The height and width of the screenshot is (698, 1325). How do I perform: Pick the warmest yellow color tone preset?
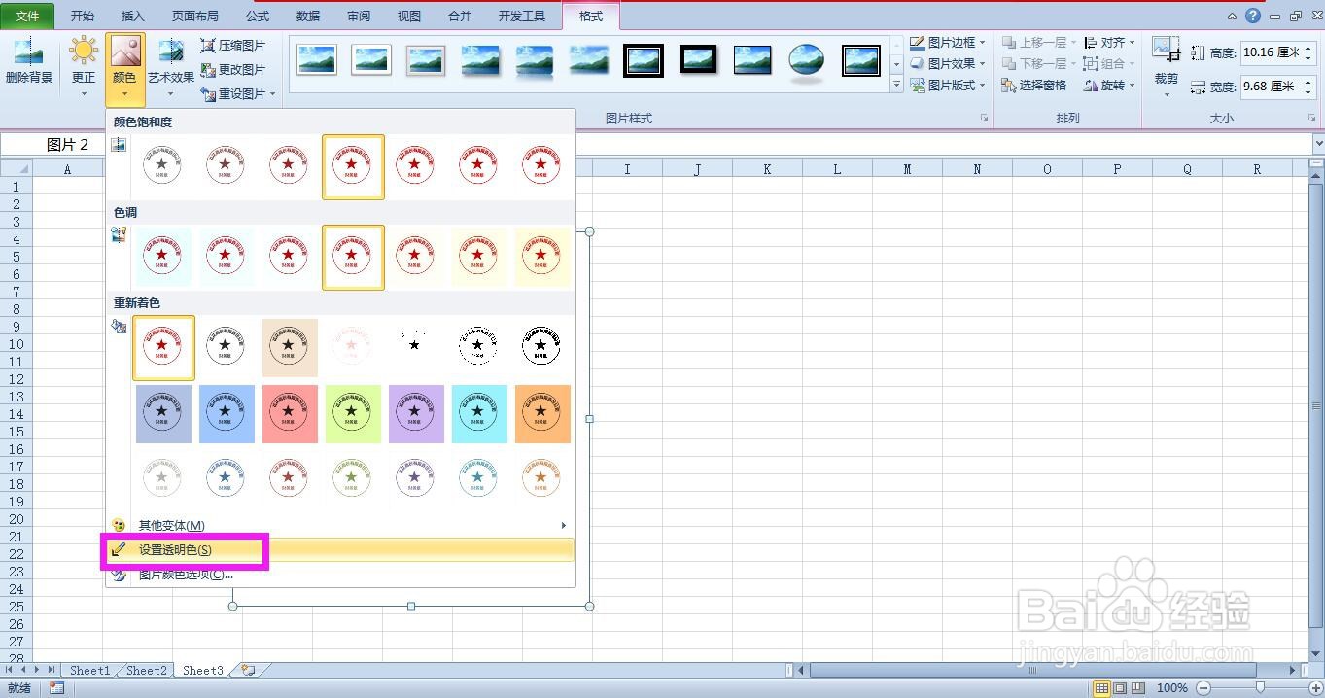pyautogui.click(x=541, y=258)
